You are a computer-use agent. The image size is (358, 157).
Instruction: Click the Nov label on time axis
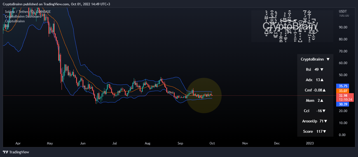pos(245,143)
